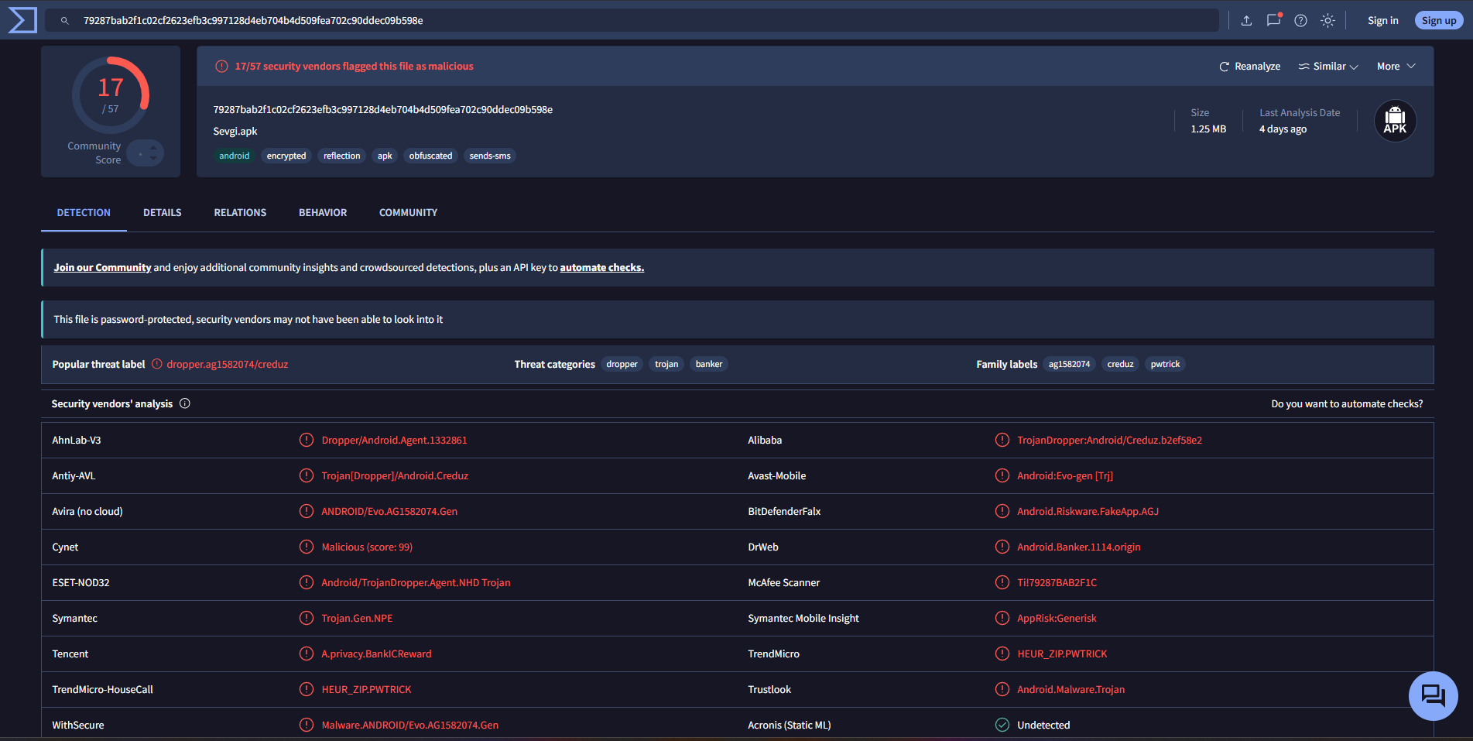Select the reflection tag
The height and width of the screenshot is (741, 1473).
(x=341, y=156)
